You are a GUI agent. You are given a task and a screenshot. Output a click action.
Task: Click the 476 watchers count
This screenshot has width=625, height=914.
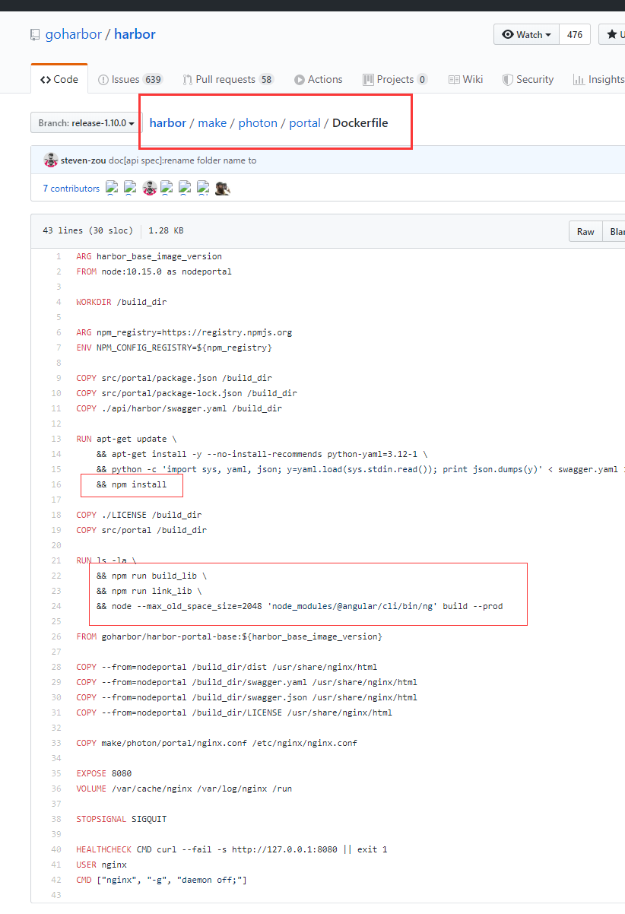[x=575, y=34]
